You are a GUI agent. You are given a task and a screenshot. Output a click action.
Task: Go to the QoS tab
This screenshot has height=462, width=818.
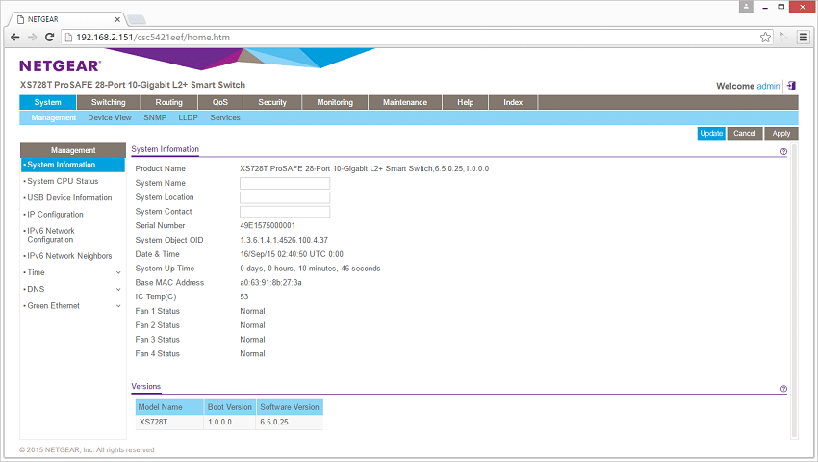(220, 102)
